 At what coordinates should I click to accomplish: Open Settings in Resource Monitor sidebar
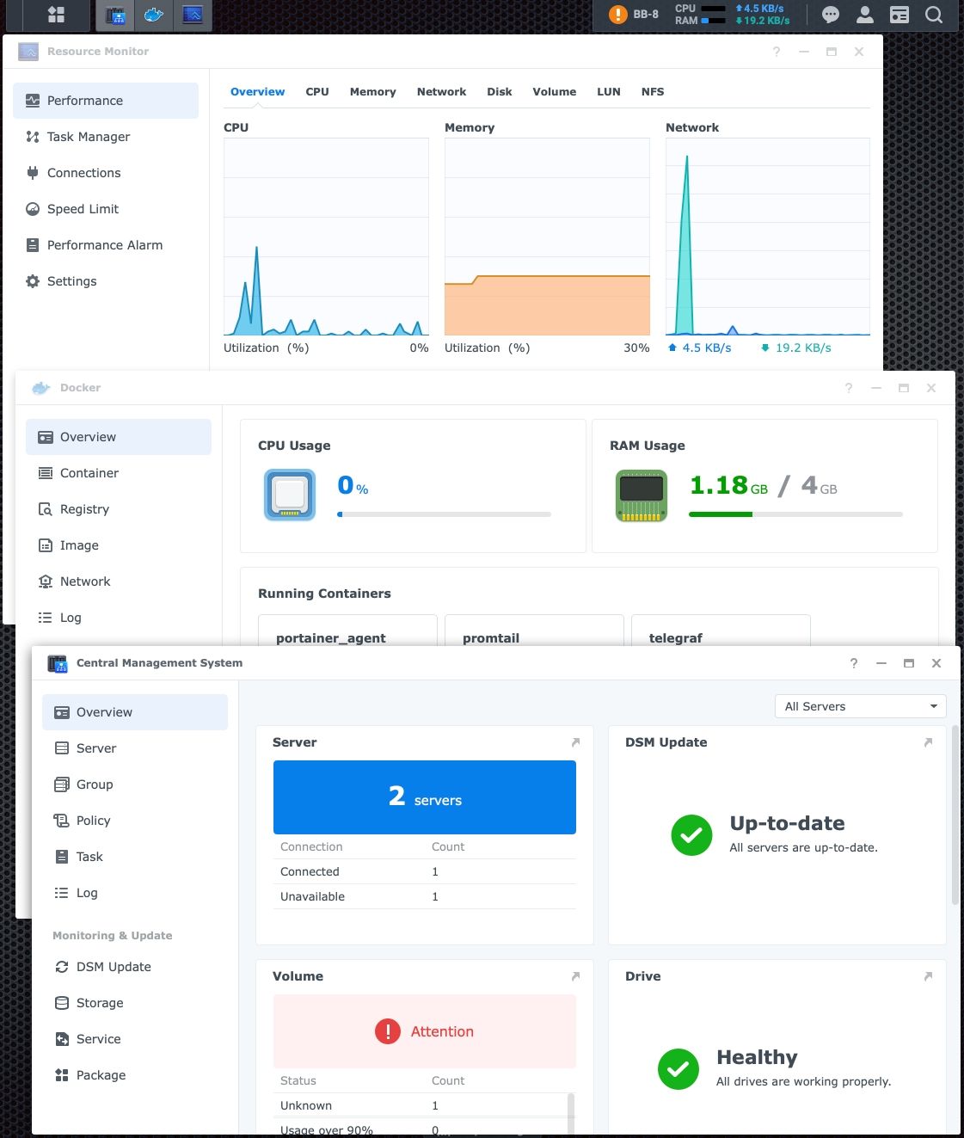[106, 281]
